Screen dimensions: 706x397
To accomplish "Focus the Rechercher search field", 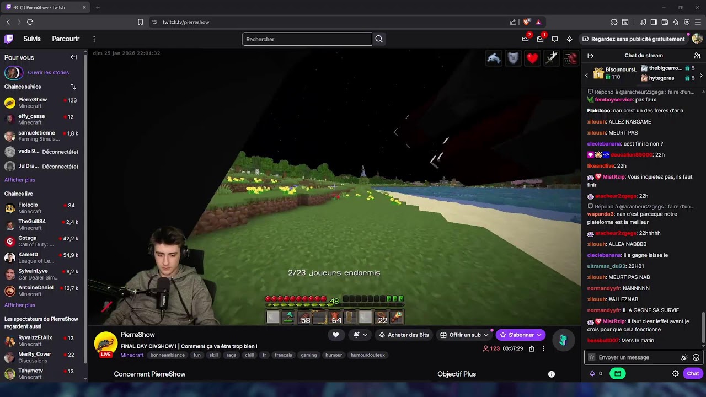I will [307, 39].
